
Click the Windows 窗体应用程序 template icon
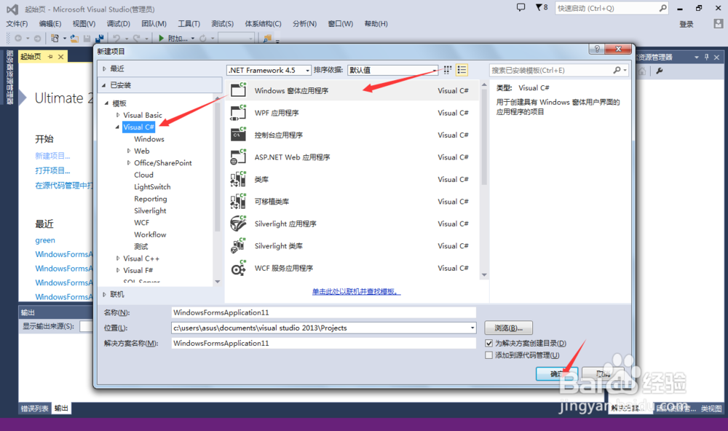point(238,90)
